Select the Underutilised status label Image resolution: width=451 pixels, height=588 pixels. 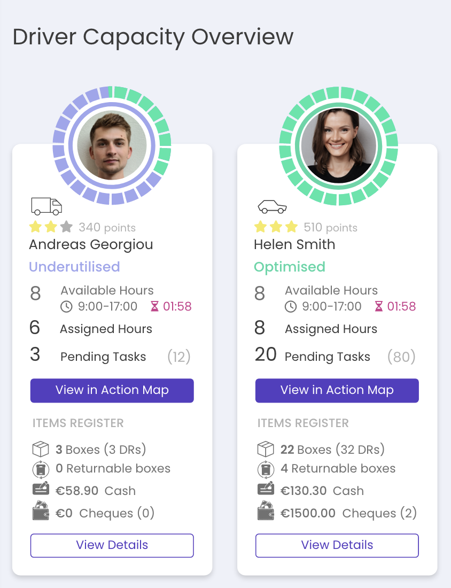pos(75,267)
